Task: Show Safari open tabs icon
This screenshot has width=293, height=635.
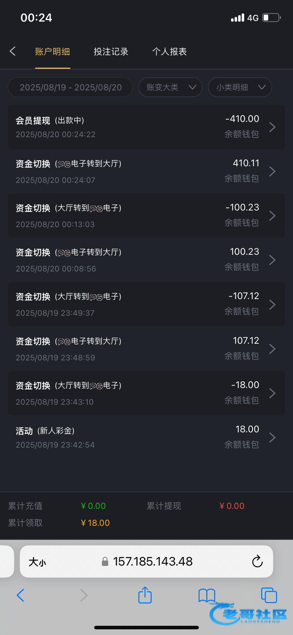Action: coord(269,595)
